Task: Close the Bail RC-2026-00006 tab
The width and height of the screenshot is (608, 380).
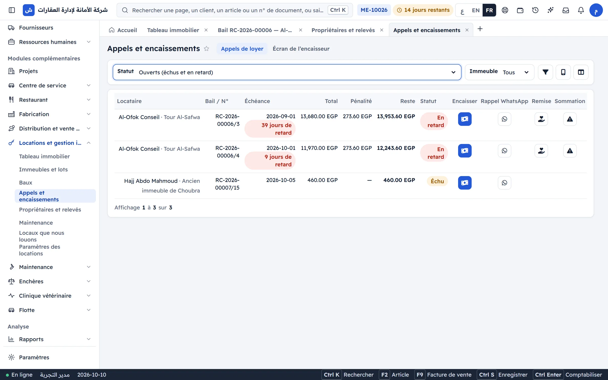Action: [x=300, y=30]
